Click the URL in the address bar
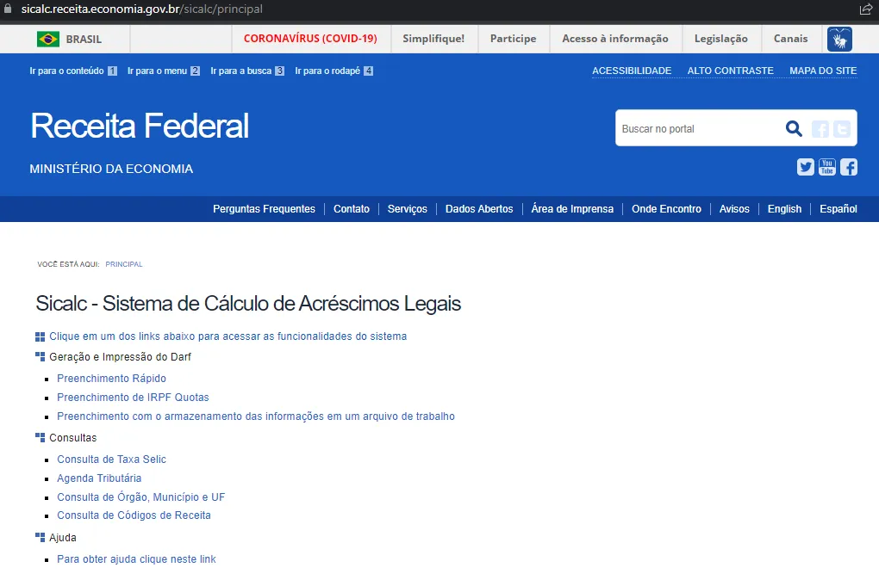Screen dimensions: 879x580 pyautogui.click(x=142, y=9)
